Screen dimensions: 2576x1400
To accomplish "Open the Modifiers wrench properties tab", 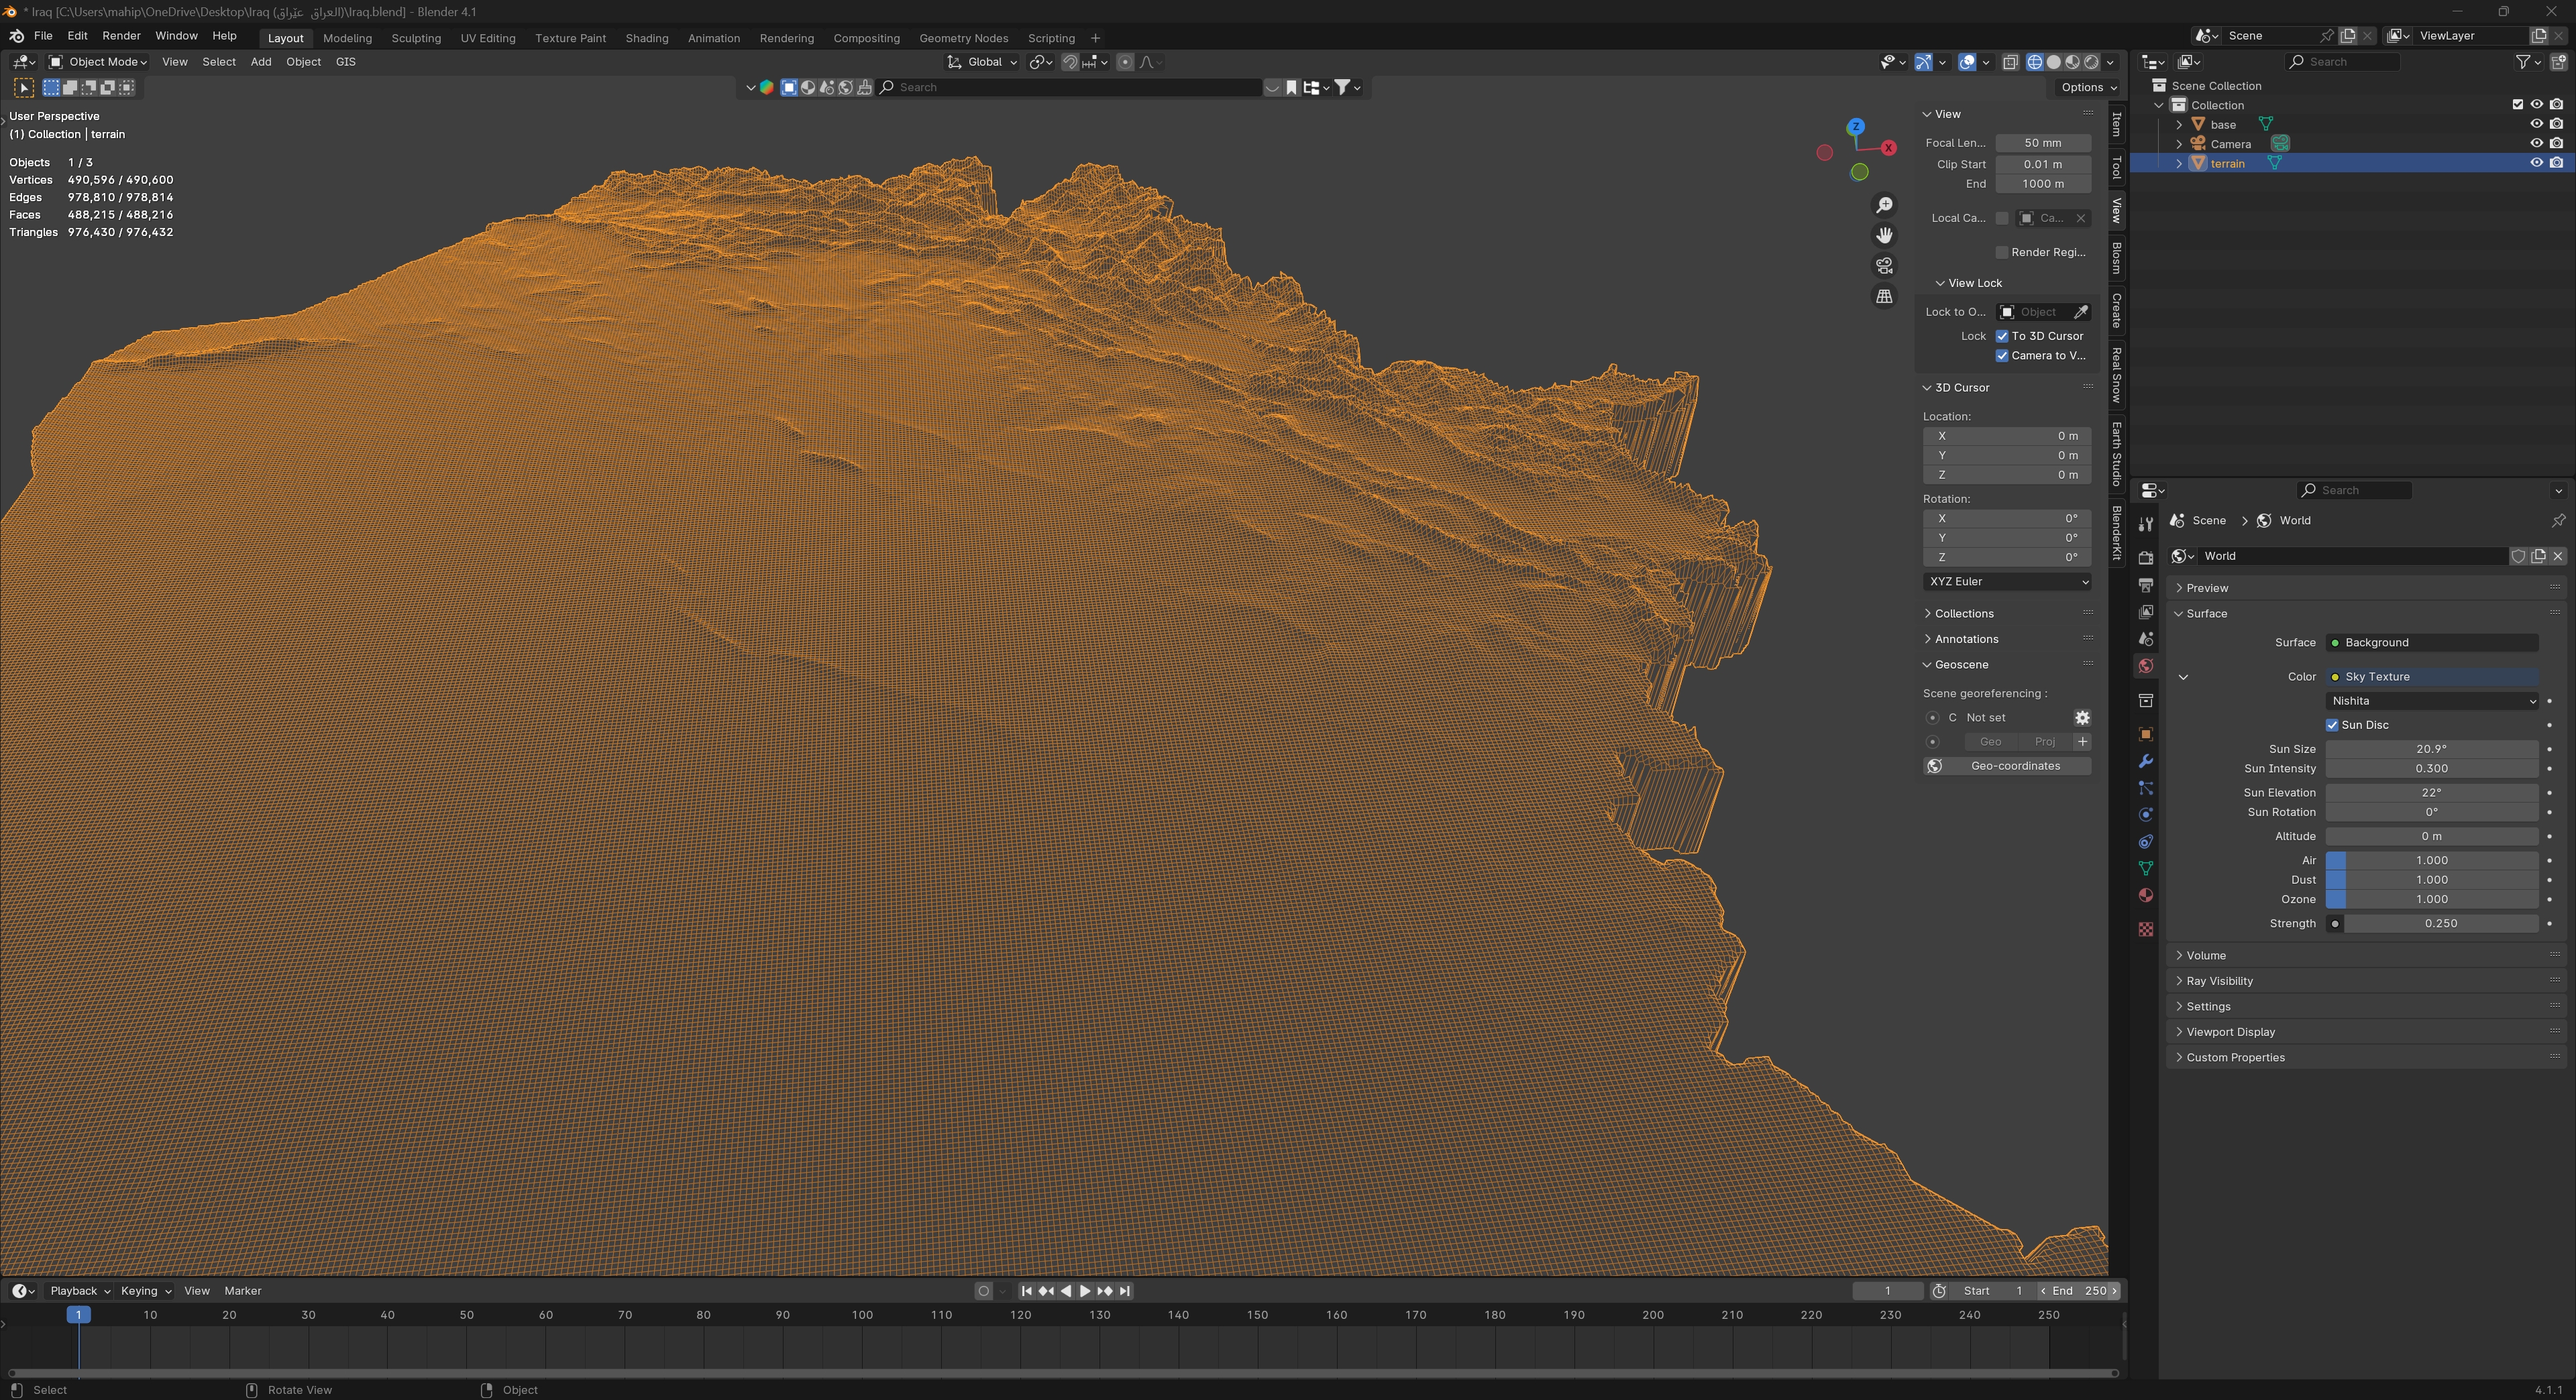I will 2145,762.
